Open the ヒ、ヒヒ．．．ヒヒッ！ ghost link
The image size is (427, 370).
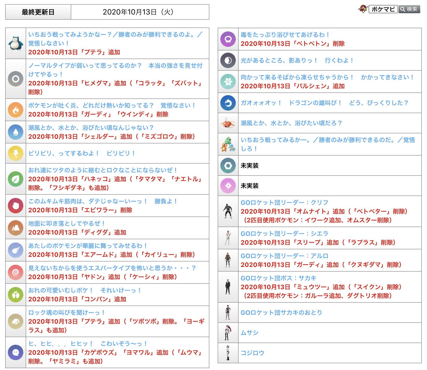[x=88, y=344]
